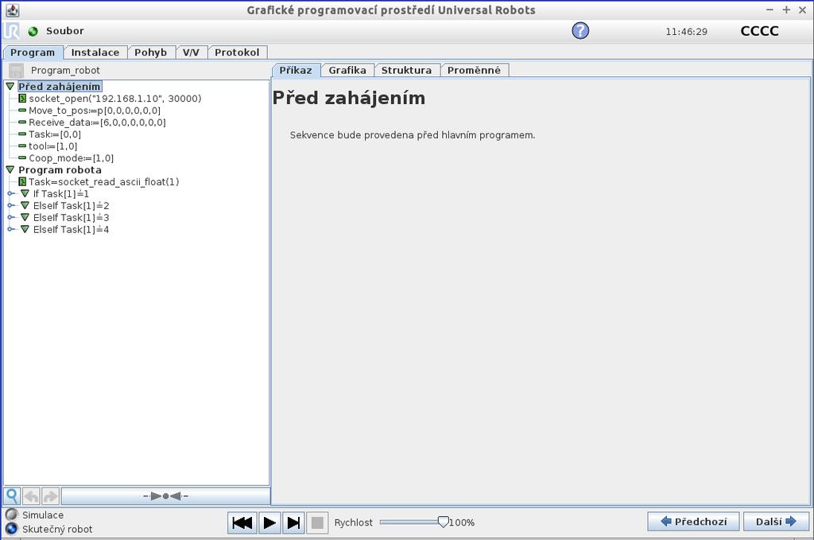Viewport: 814px width, 540px height.
Task: Click the undo arrow button
Action: click(31, 496)
